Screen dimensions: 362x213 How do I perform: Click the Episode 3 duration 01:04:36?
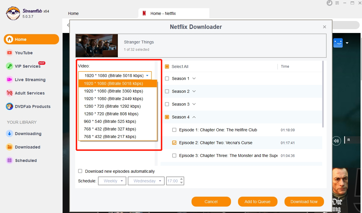pos(288,156)
